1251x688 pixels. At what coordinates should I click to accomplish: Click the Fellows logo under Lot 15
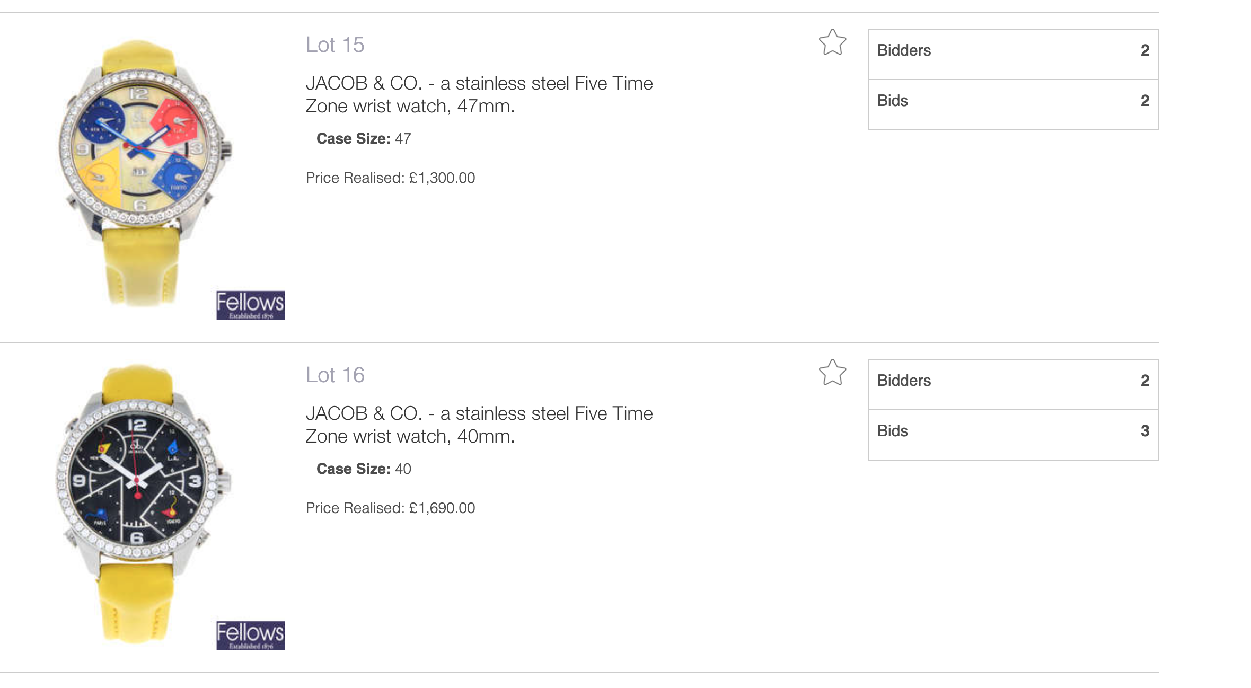tap(250, 305)
